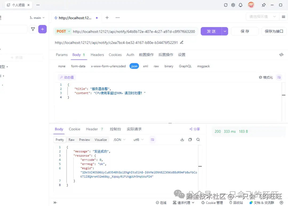Open the response Header tab
This screenshot has height=206, width=288.
(x=94, y=129)
